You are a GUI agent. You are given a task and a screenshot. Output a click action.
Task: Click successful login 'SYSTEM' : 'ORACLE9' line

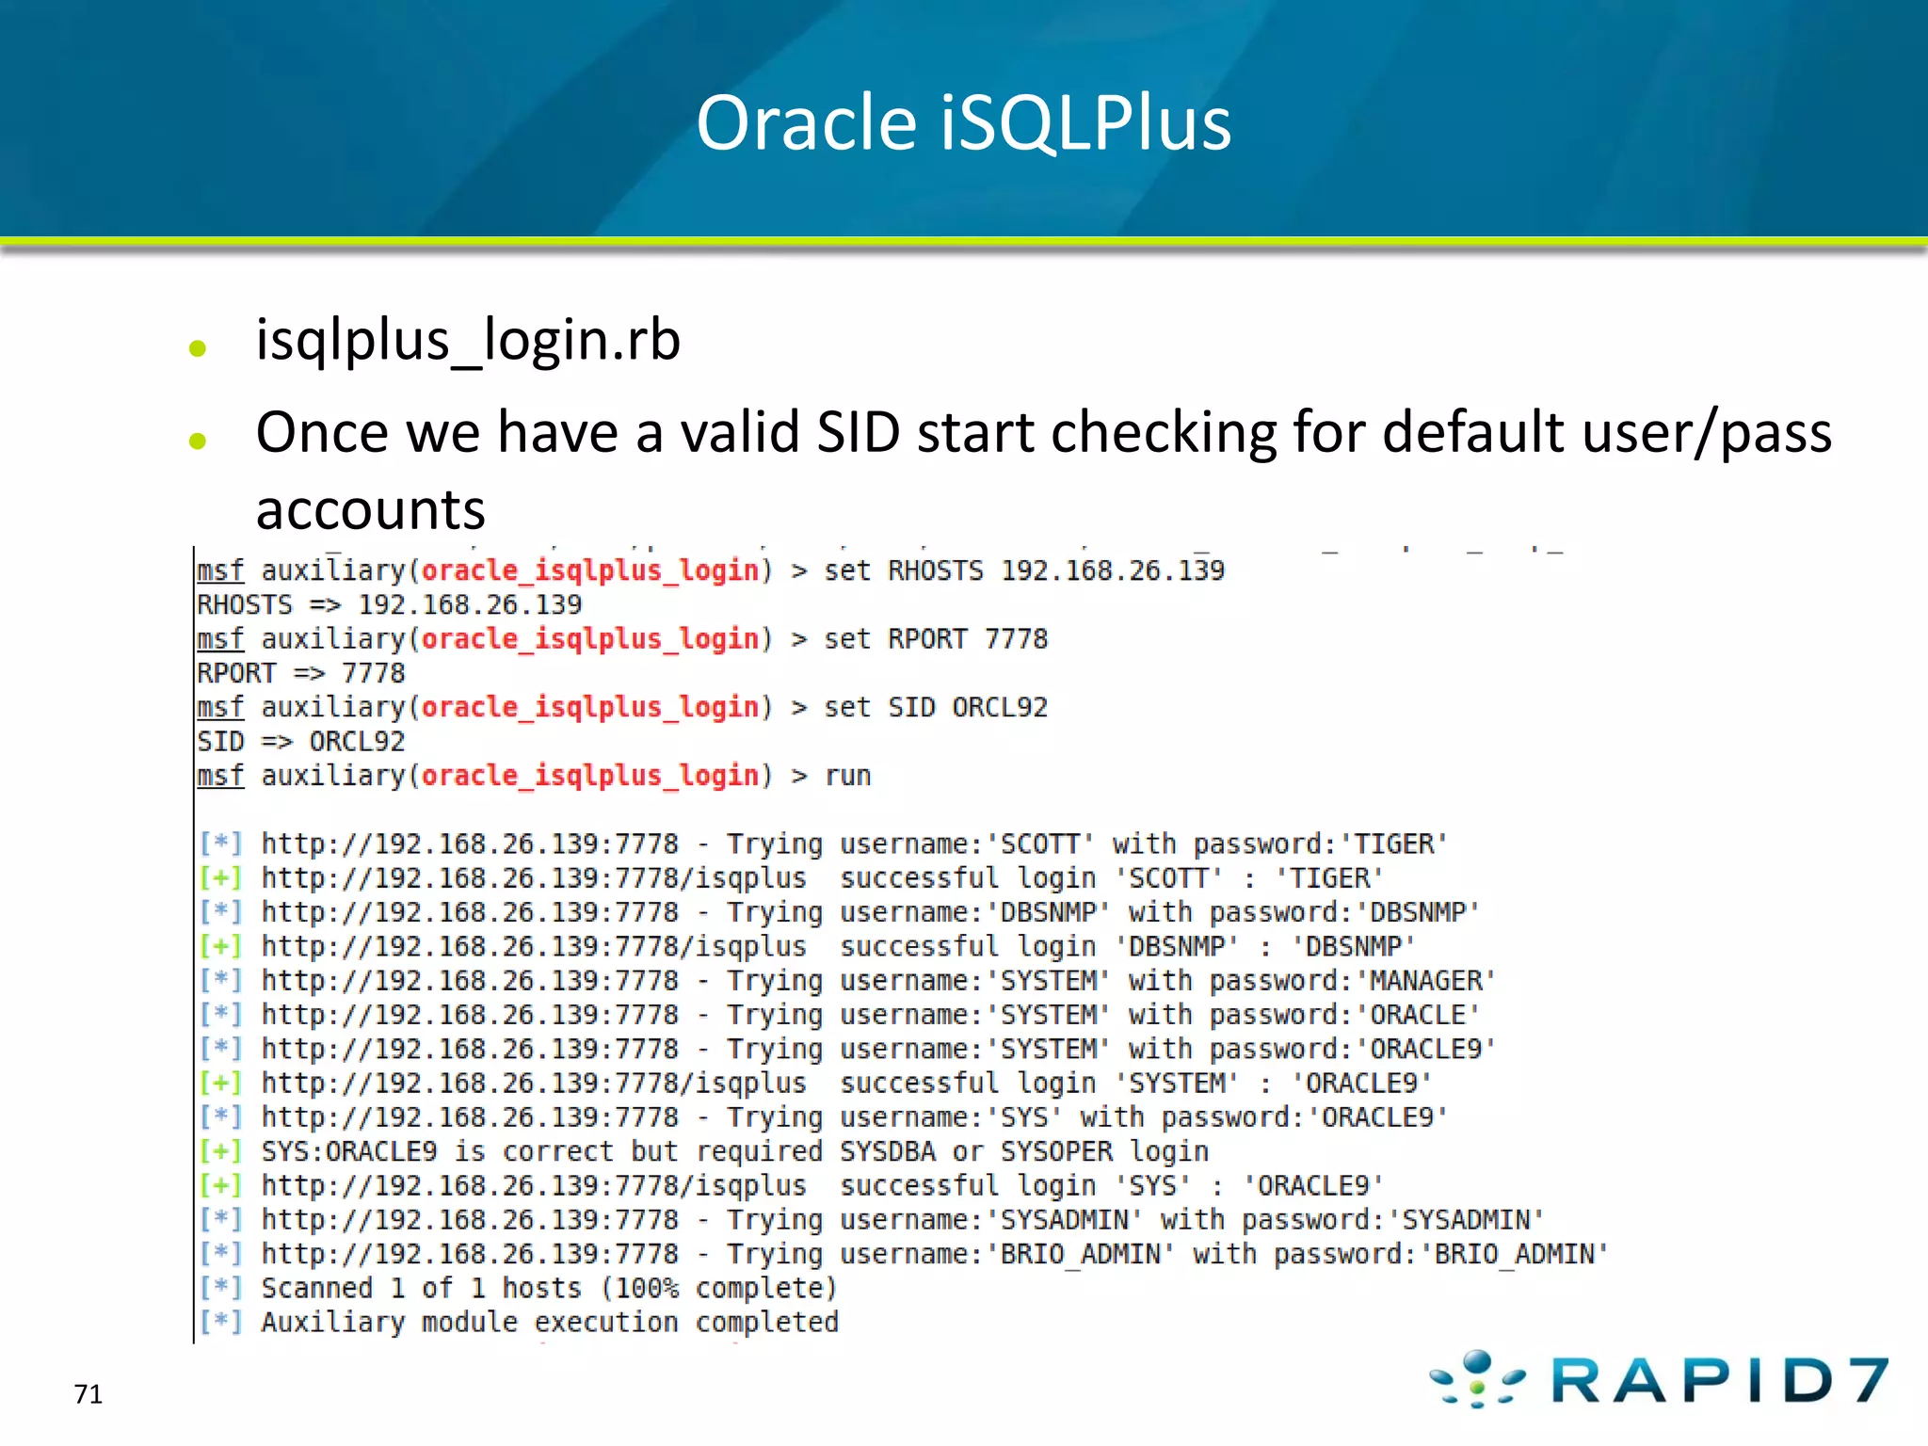pyautogui.click(x=815, y=1083)
